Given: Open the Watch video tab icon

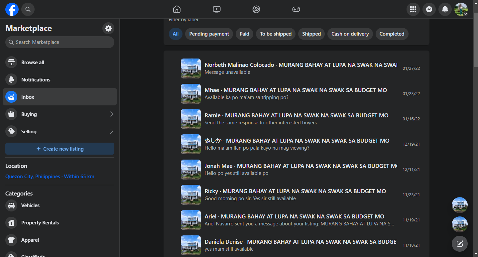Looking at the screenshot, I should coord(217,9).
